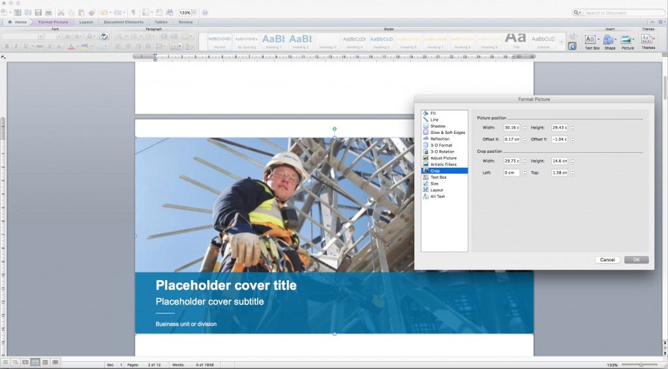Click the OK button in Format Picture

(637, 260)
